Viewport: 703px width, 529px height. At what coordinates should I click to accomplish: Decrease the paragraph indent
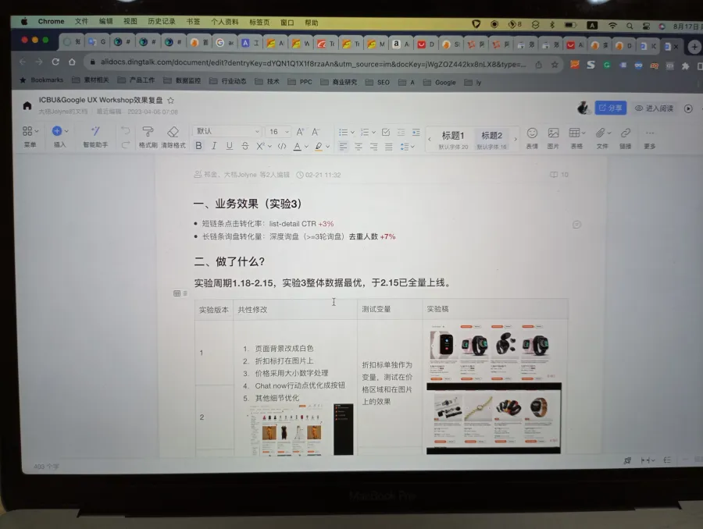401,132
